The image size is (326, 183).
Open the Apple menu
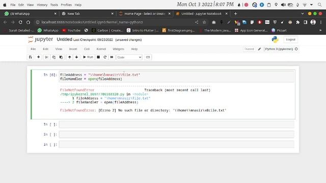(x=5, y=5)
